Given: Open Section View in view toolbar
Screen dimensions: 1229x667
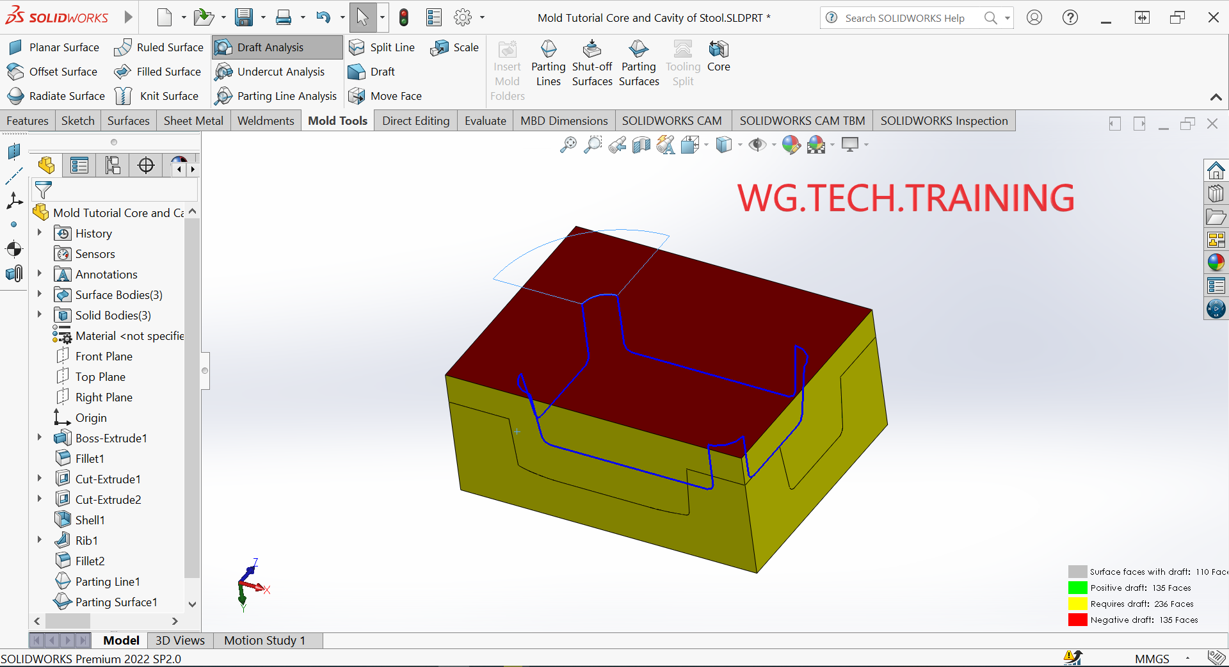Looking at the screenshot, I should coord(641,145).
